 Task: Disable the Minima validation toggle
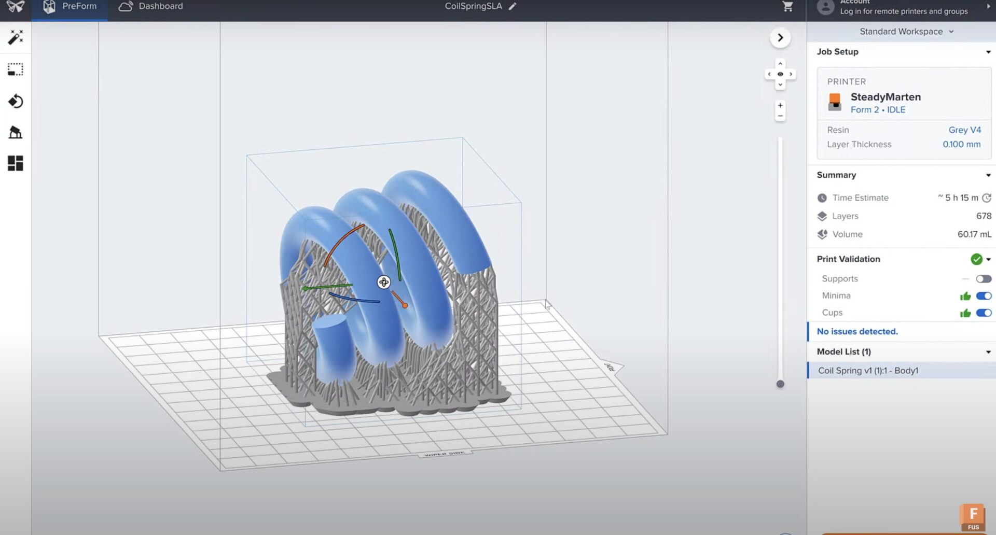[x=984, y=296]
